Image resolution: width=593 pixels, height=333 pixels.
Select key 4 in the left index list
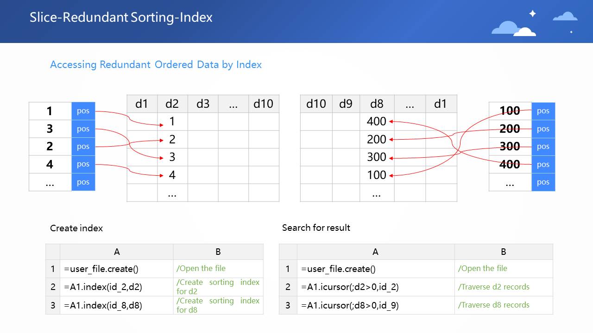pos(50,164)
